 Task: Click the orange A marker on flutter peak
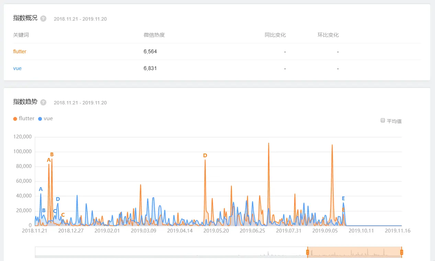(49, 160)
